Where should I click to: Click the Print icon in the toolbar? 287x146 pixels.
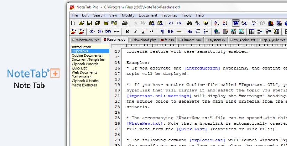click(125, 23)
